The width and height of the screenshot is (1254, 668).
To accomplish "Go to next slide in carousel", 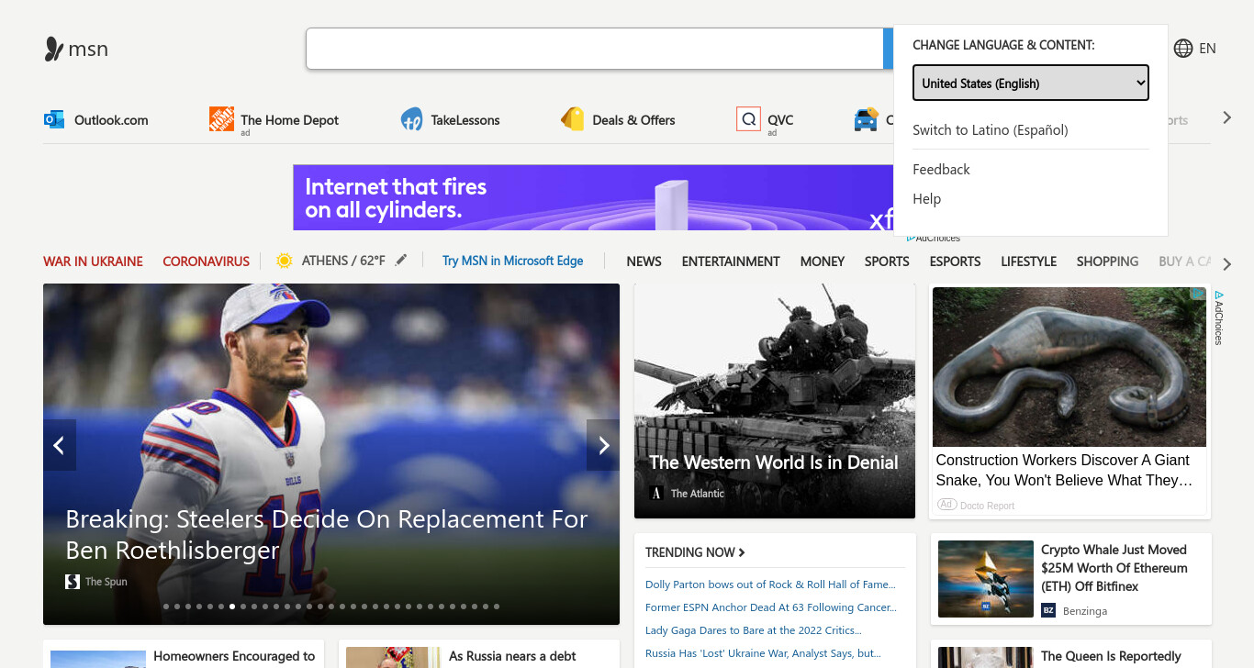I will [x=603, y=445].
